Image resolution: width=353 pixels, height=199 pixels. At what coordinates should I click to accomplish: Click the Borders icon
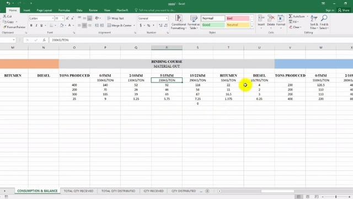pos(51,25)
